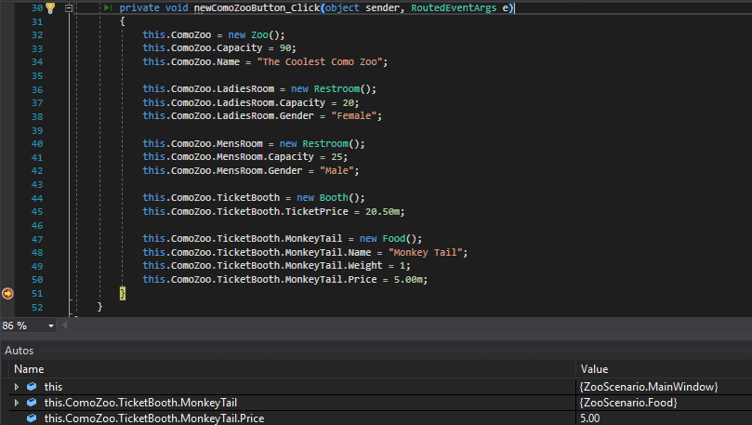Open the 86 % zoom level dropdown
The width and height of the screenshot is (752, 425).
point(50,326)
